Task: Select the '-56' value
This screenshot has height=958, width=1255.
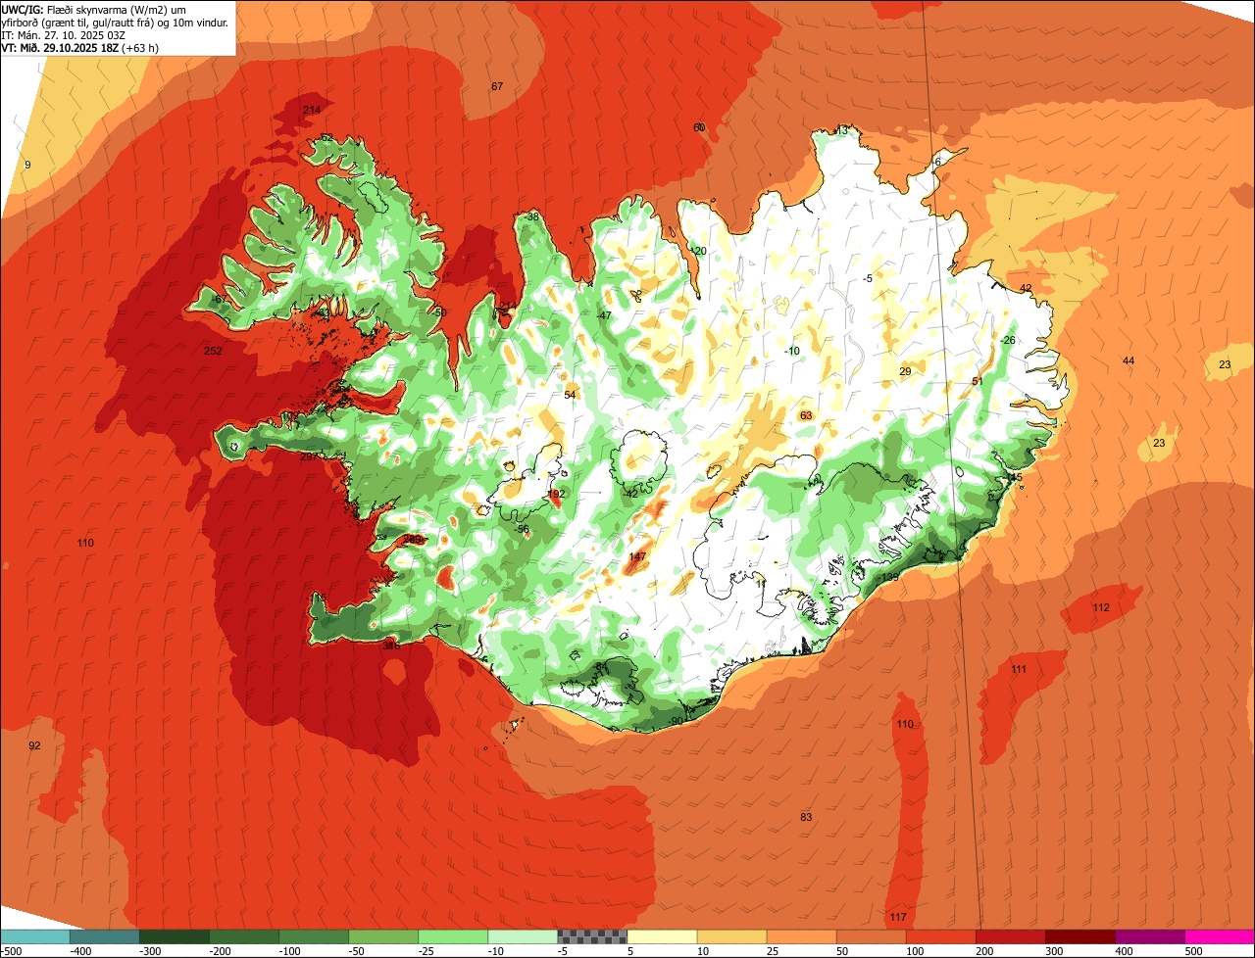Action: pyautogui.click(x=522, y=529)
